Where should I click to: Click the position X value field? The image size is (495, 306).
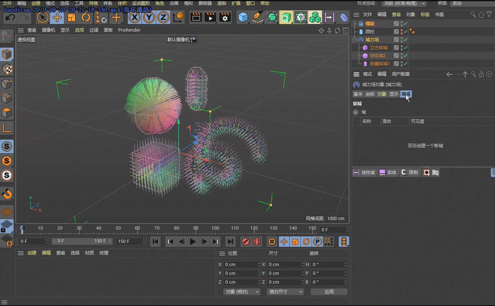point(243,264)
